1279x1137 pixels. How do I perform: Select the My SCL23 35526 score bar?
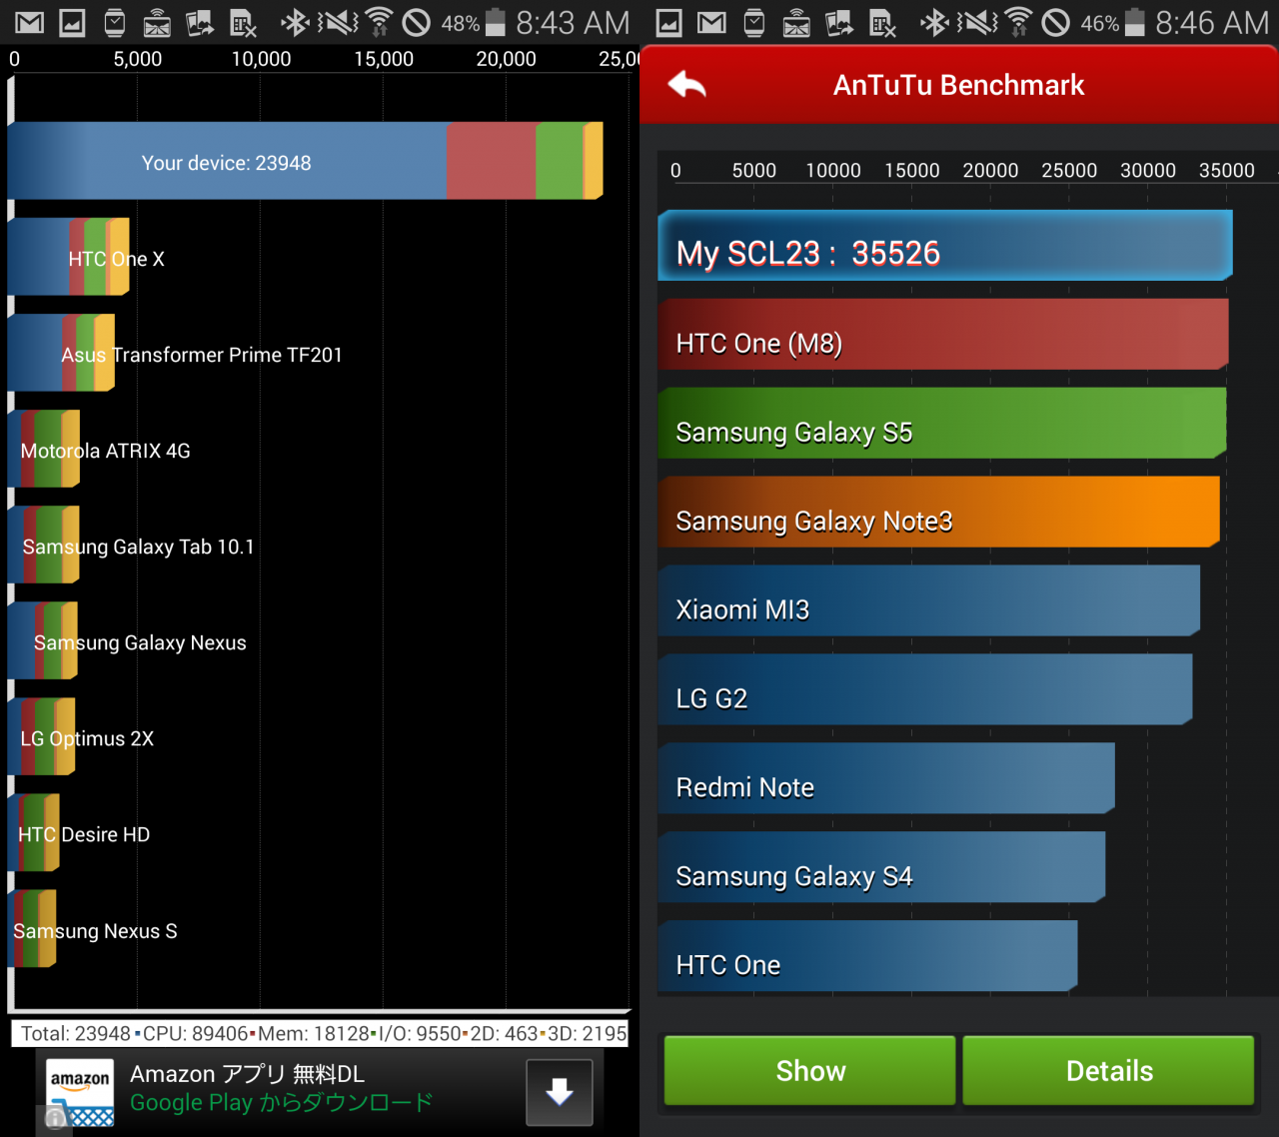[945, 246]
